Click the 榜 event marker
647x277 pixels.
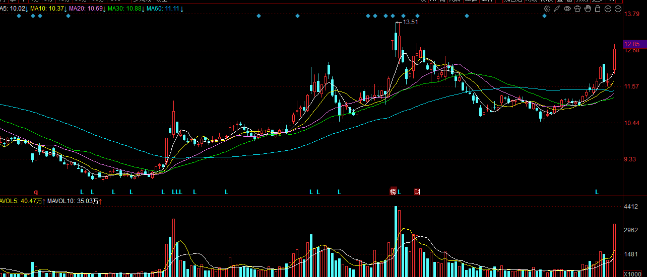pos(393,192)
